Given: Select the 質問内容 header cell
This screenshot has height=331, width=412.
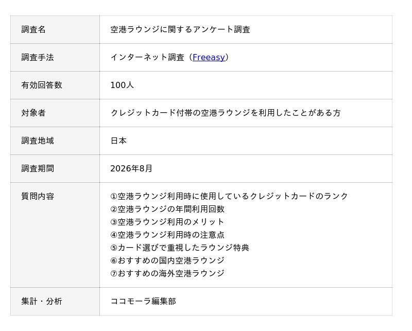Looking at the screenshot, I should [x=55, y=235].
